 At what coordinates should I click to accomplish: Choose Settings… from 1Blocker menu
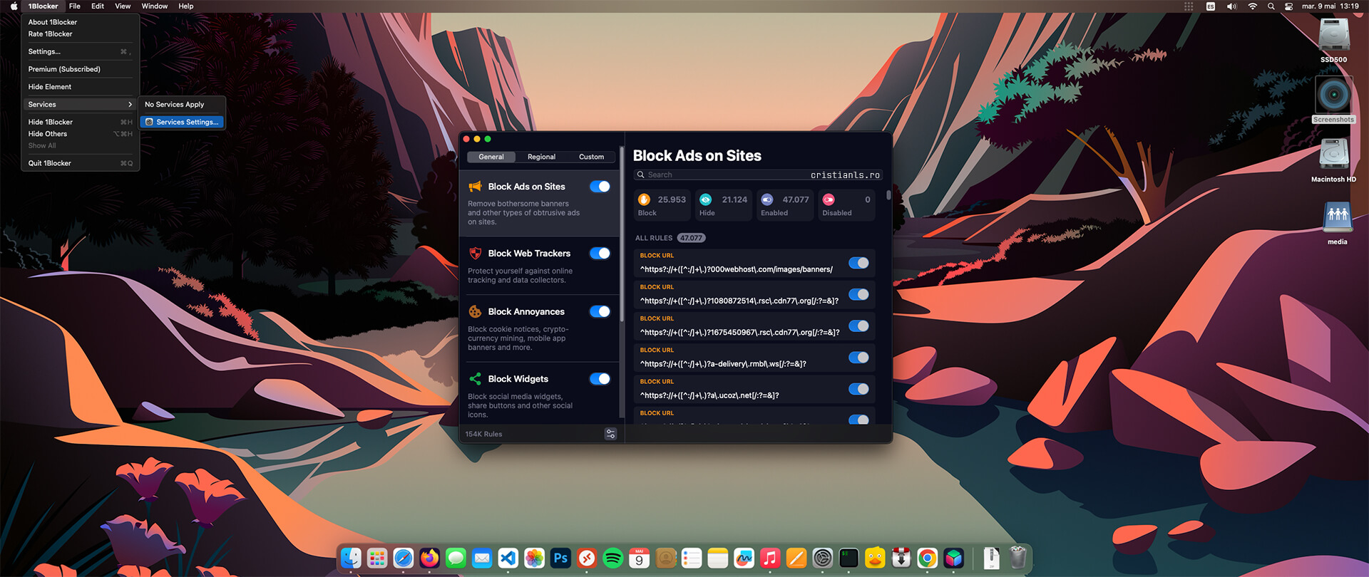80,52
